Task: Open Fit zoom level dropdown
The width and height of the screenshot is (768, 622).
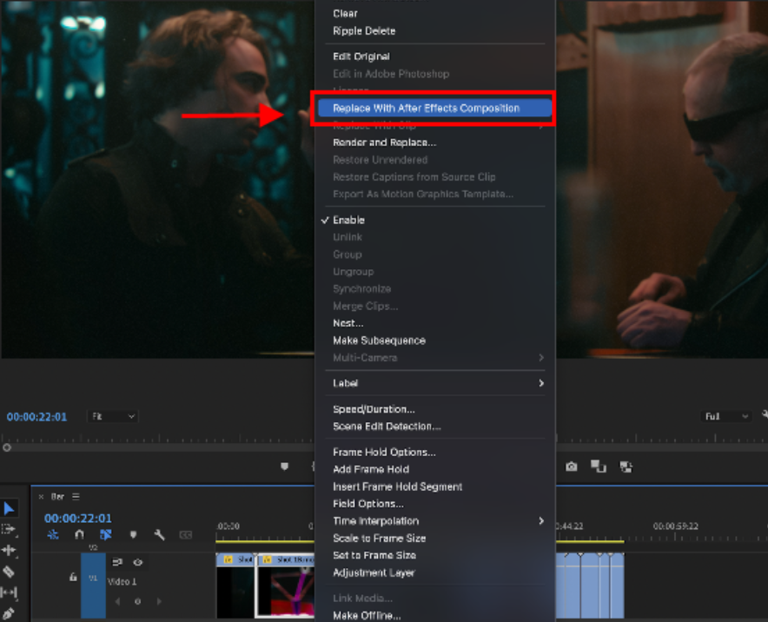Action: (113, 416)
